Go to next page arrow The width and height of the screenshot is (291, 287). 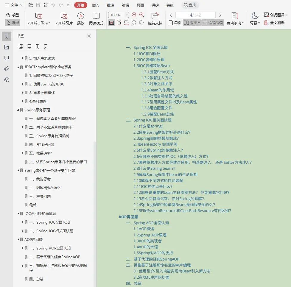click(220, 15)
